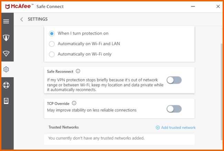Click the McAfee shield logo
224x151 pixels.
pos(8,7)
